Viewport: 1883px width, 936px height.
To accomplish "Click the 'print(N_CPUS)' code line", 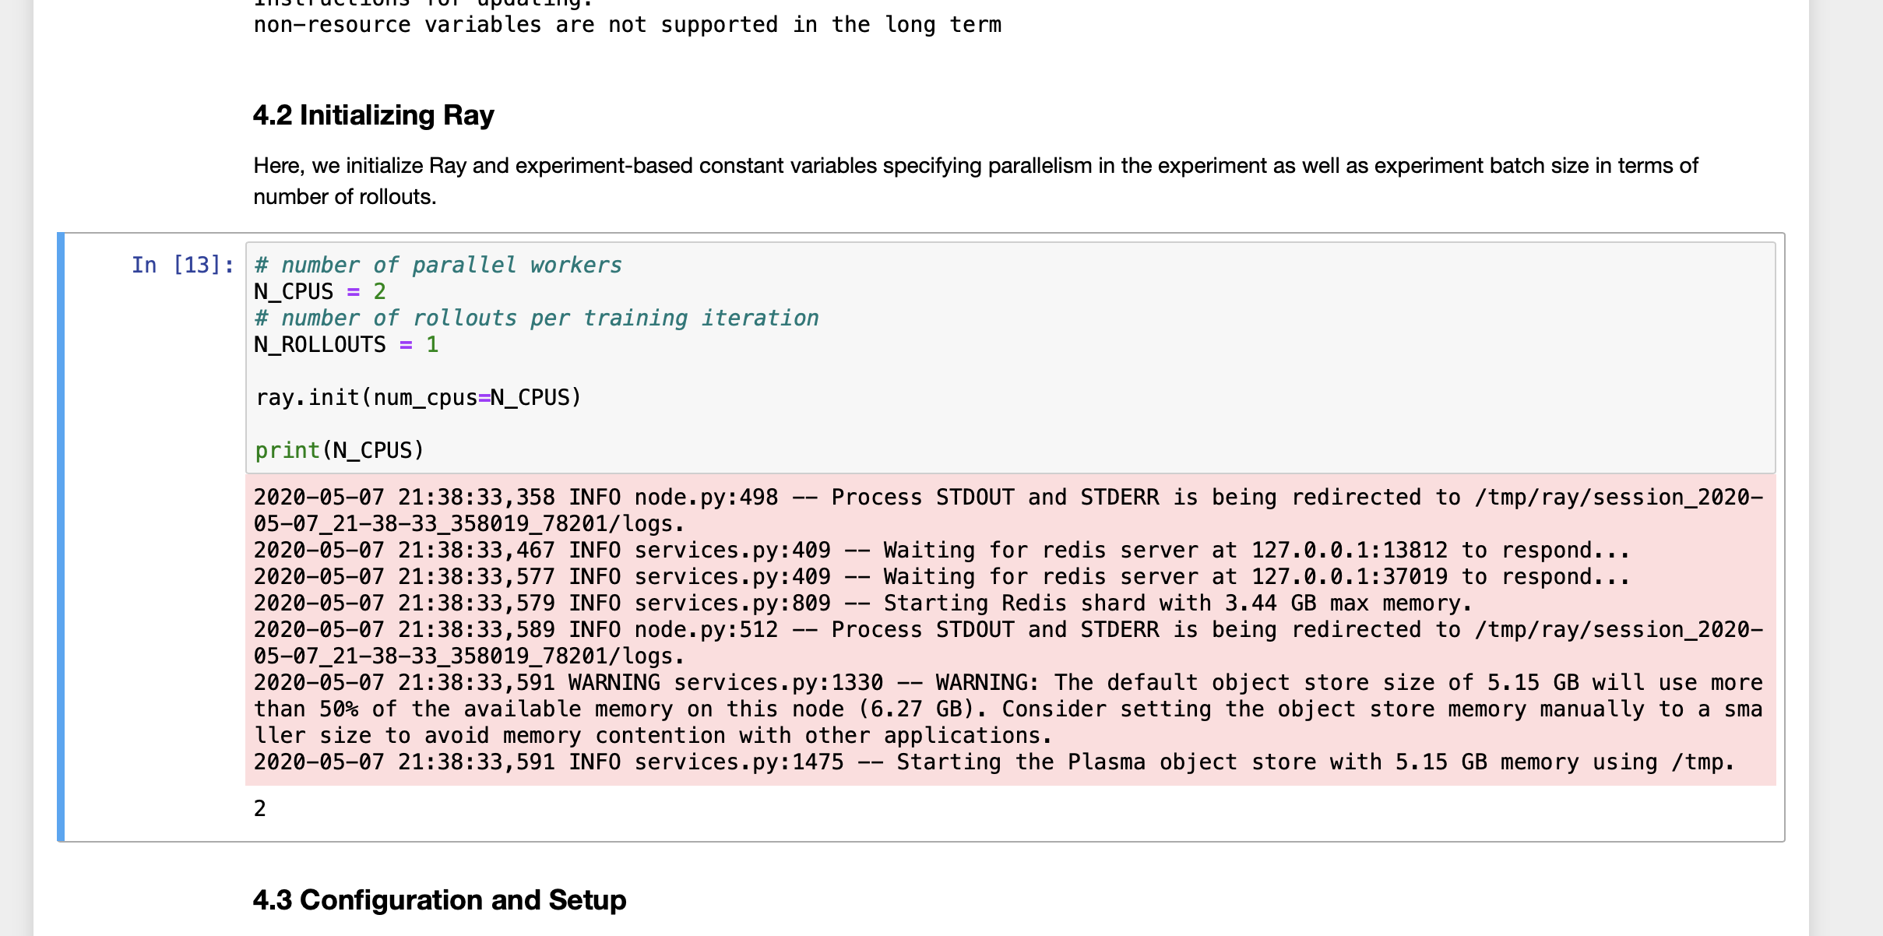I will point(340,451).
